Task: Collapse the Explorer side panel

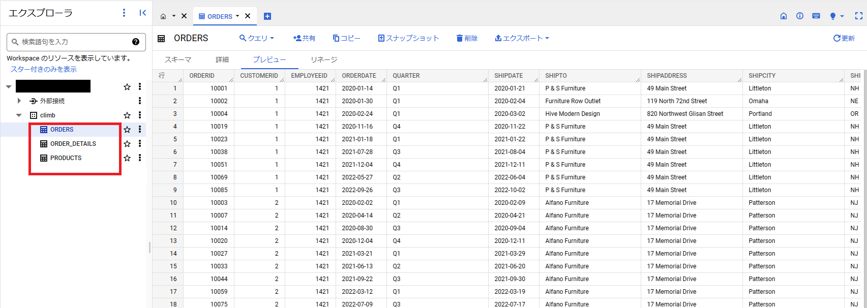Action: click(x=143, y=13)
